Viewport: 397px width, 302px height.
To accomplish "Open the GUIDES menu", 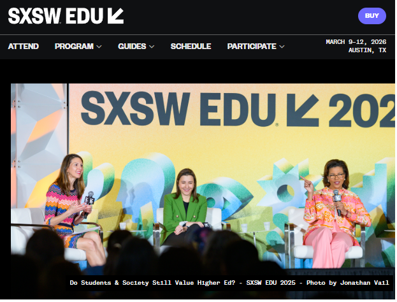I will [132, 47].
